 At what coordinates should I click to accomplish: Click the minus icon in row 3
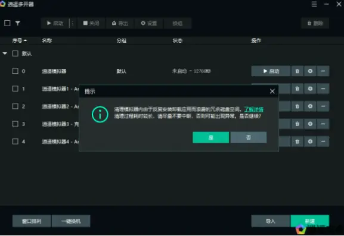(323, 124)
